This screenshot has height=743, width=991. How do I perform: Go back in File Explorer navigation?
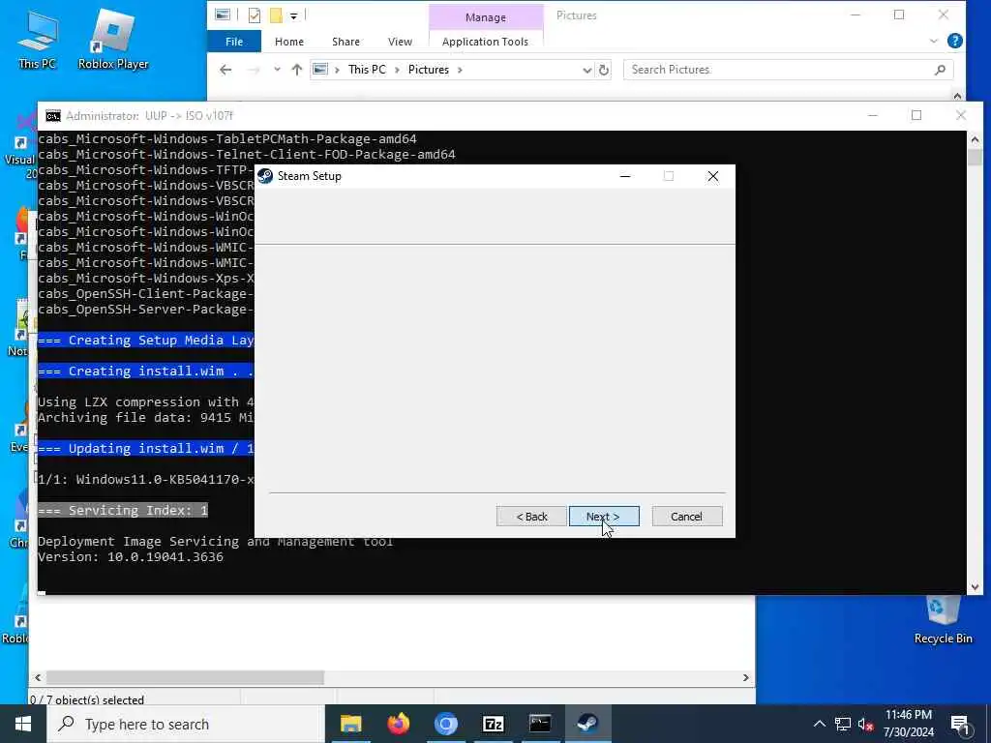(225, 70)
